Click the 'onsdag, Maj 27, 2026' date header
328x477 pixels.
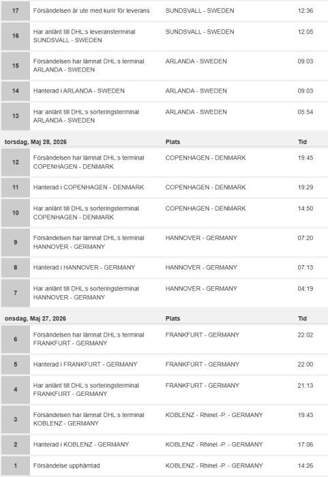click(x=35, y=318)
